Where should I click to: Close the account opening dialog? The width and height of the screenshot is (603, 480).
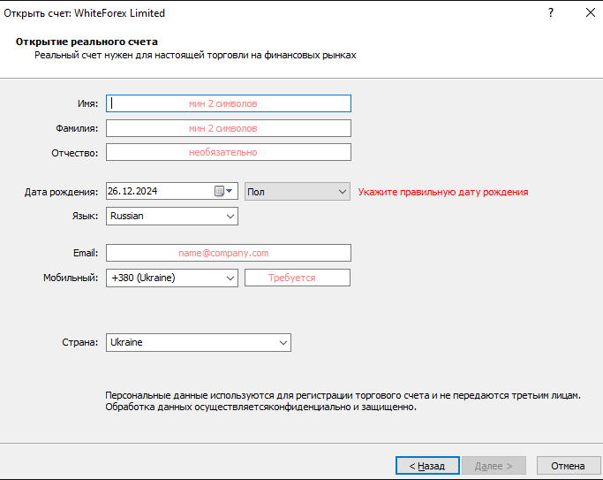point(591,12)
